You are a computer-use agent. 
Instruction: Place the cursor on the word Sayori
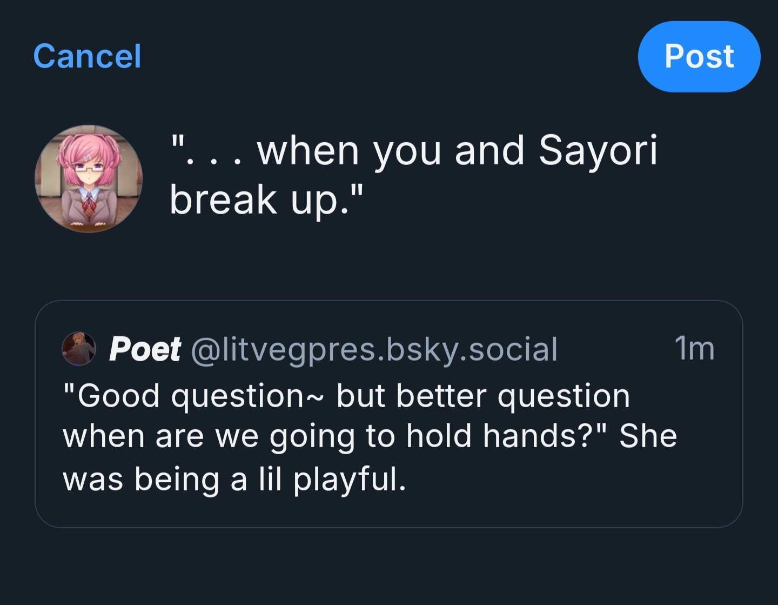(x=598, y=150)
